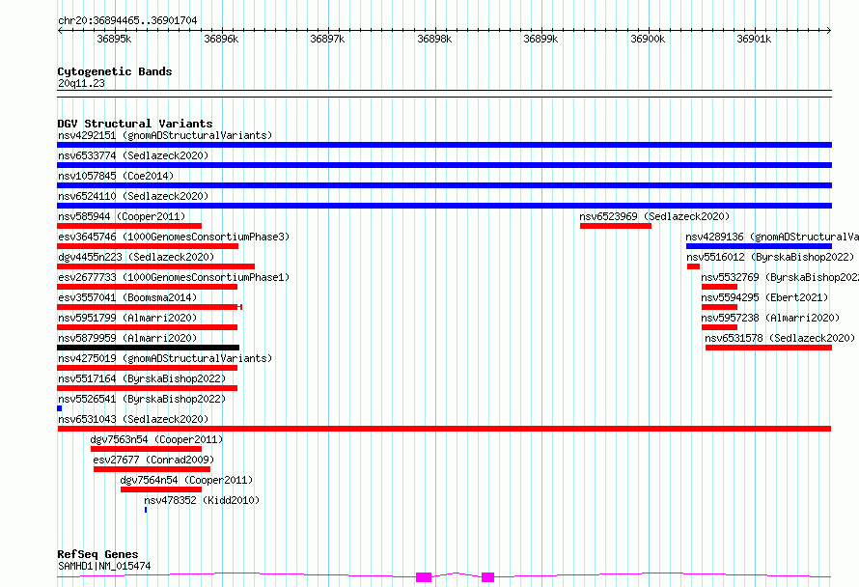This screenshot has height=587, width=859.
Task: Click the second magenta SAMHD1 exon box
Action: 487,577
